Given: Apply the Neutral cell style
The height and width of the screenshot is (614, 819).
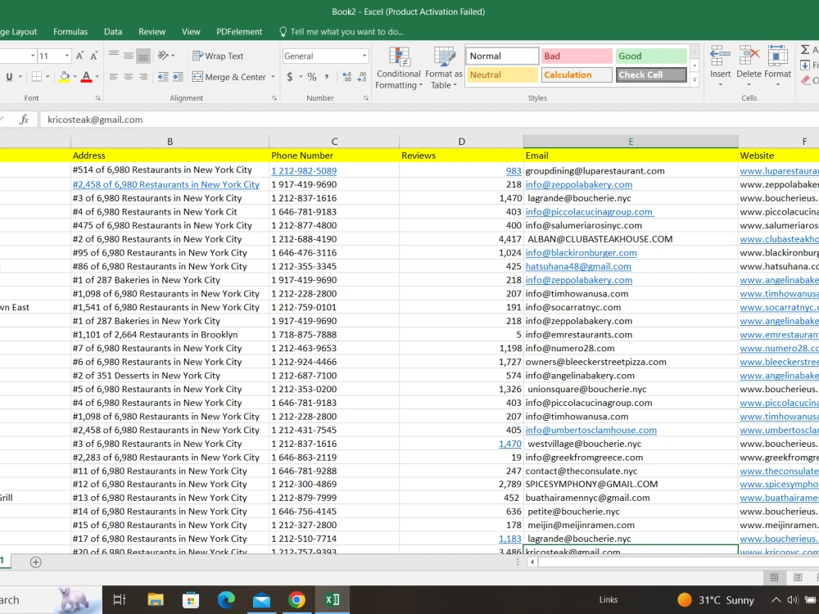Looking at the screenshot, I should [x=501, y=74].
